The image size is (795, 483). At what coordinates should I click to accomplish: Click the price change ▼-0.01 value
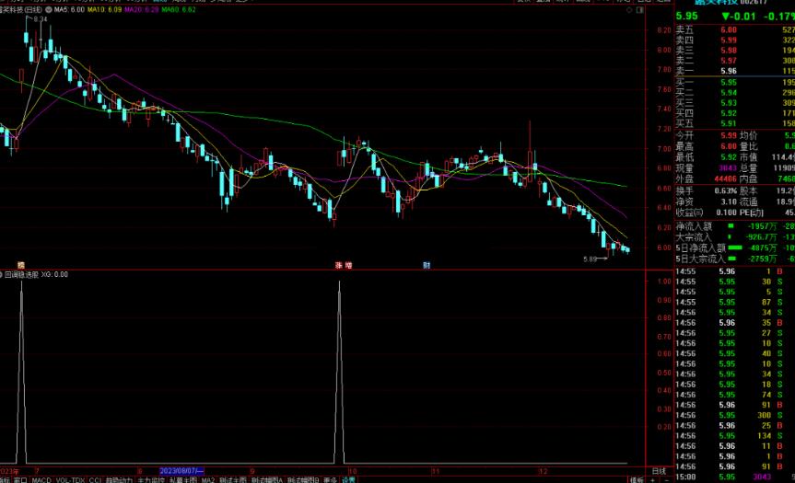pos(738,17)
